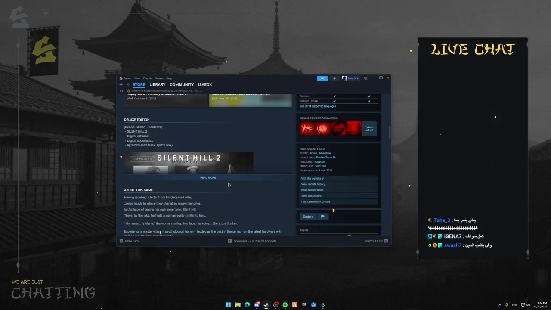The height and width of the screenshot is (310, 551).
Task: Click the Silent Hill 2 Deluxe Edition banner
Action: [x=189, y=163]
